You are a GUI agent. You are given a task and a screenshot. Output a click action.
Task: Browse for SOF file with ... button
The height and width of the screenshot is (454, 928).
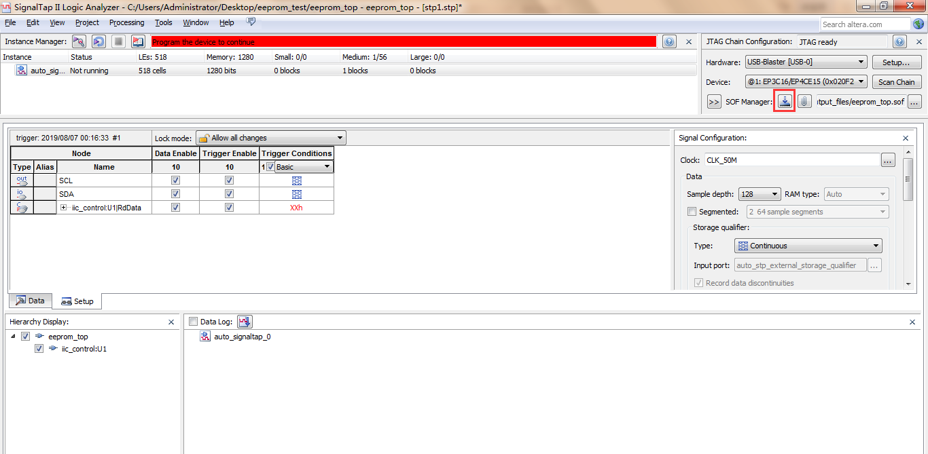click(x=914, y=102)
